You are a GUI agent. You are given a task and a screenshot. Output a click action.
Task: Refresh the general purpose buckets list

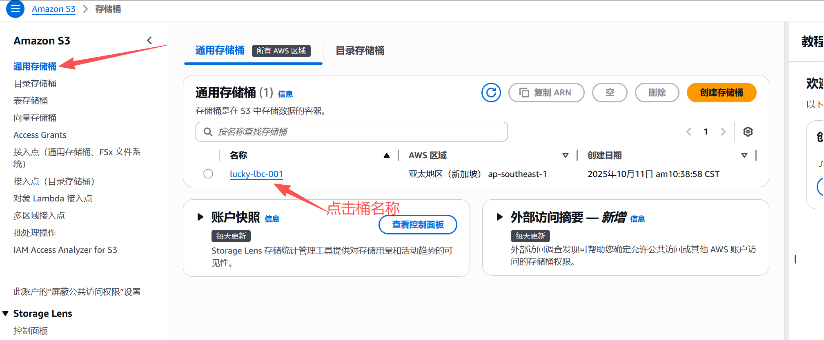click(491, 93)
